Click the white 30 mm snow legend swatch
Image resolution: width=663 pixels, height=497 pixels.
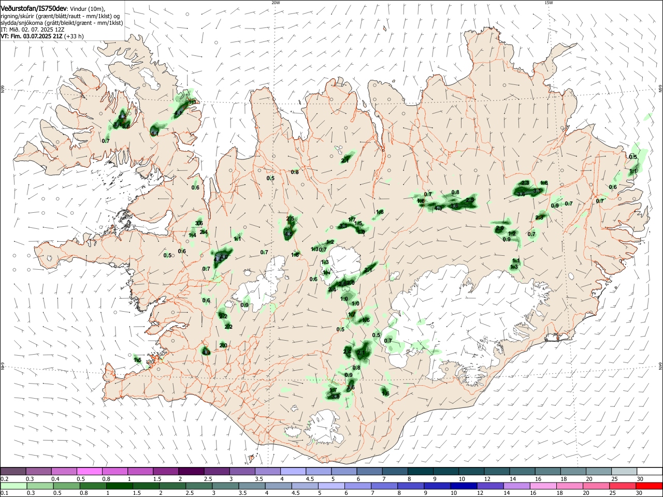(649, 471)
